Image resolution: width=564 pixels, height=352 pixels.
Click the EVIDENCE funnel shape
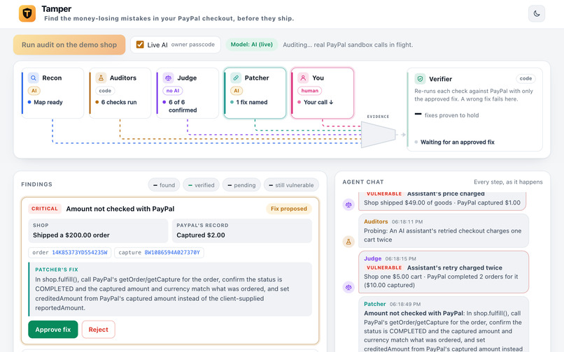coord(378,135)
